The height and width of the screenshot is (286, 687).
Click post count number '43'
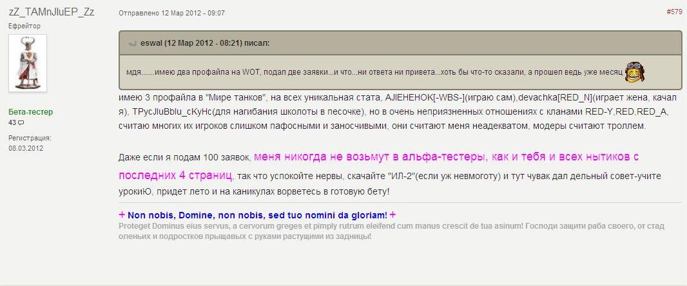(x=12, y=122)
